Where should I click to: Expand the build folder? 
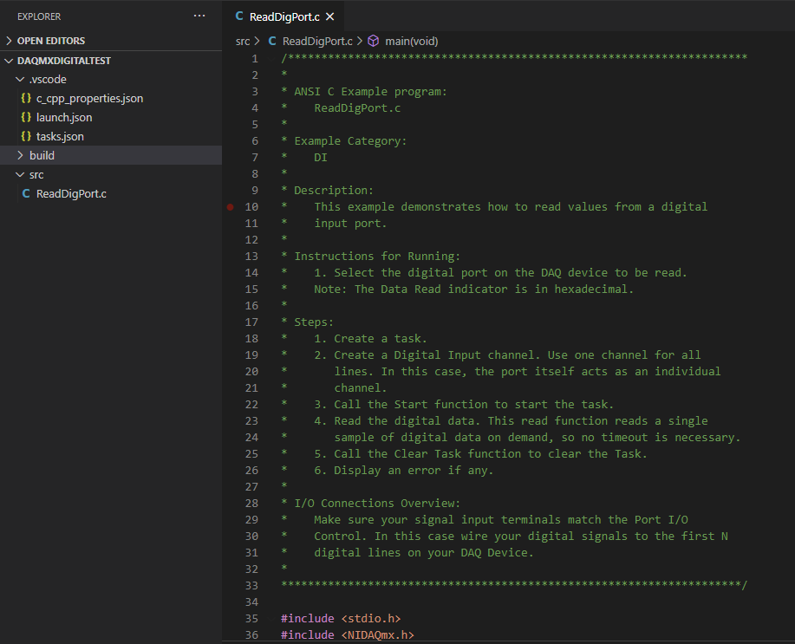[x=42, y=156]
